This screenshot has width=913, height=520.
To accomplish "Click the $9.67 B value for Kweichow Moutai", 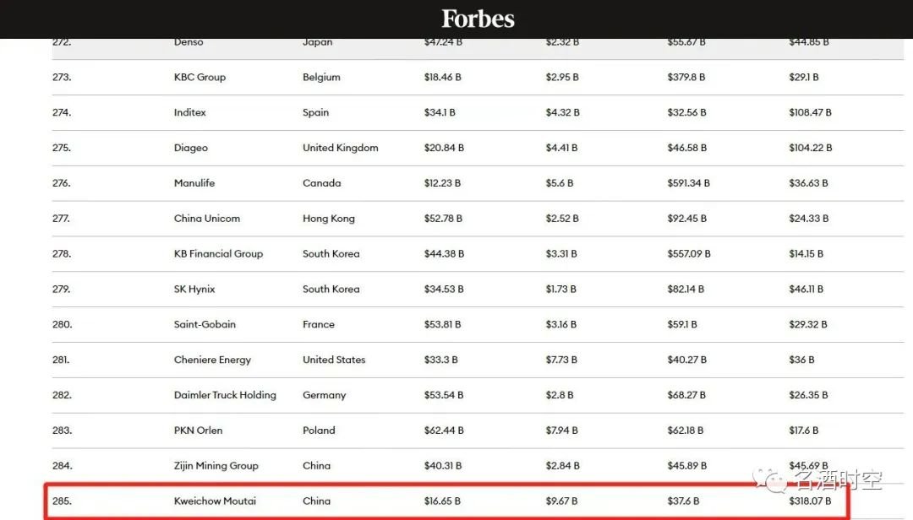I will 562,501.
